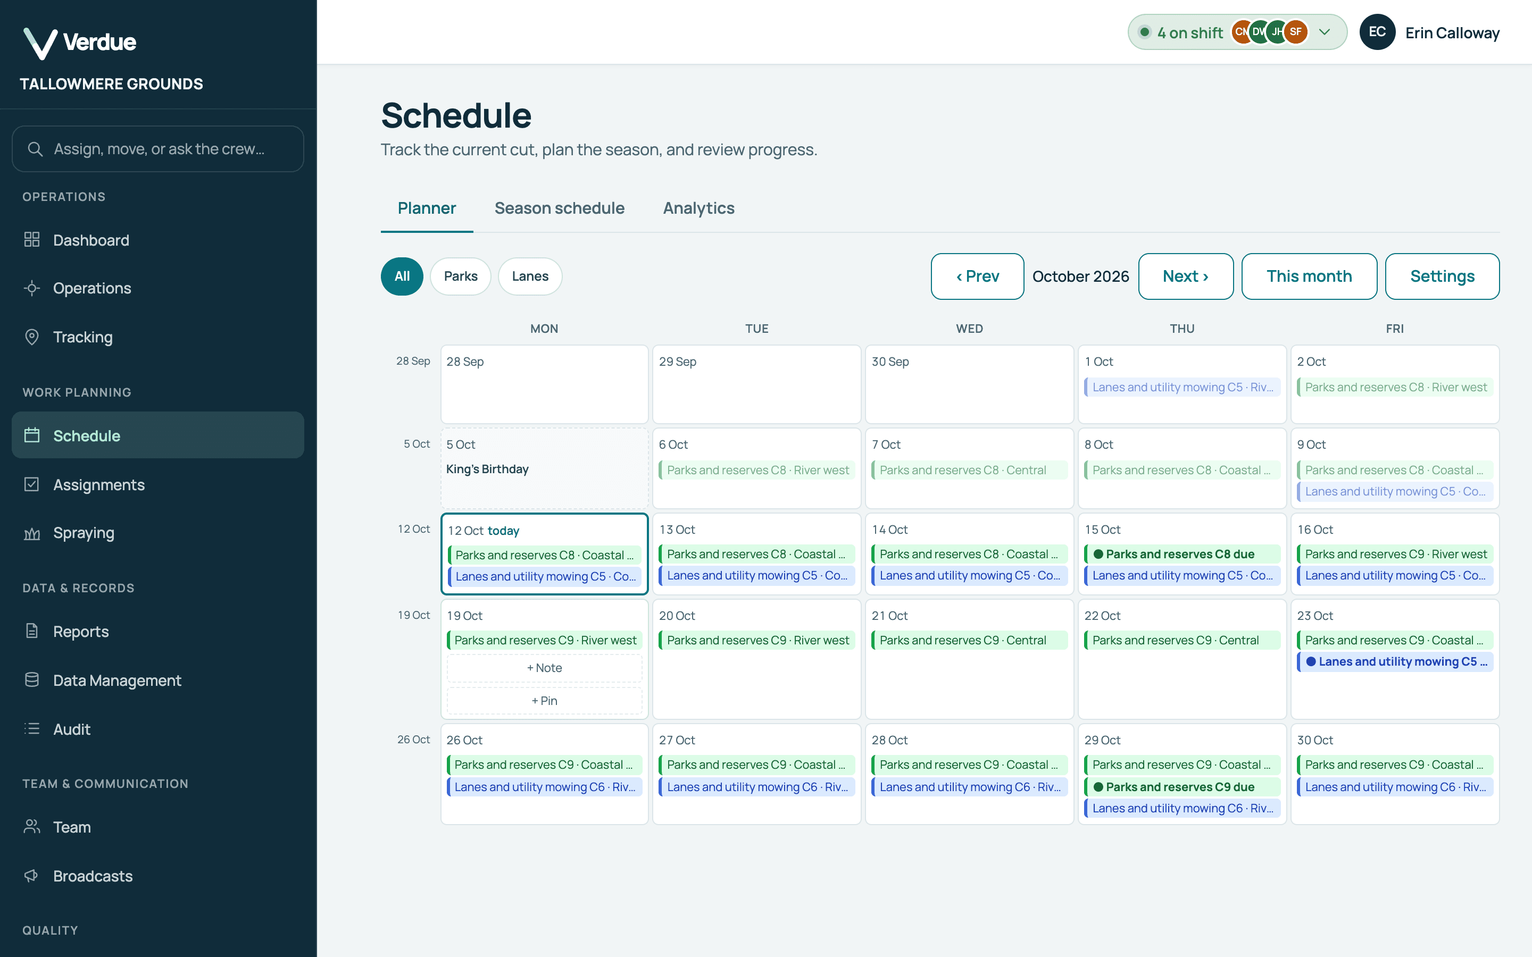Click King's Birthday holiday on 5 Oct
Viewport: 1532px width, 957px height.
[x=487, y=469]
